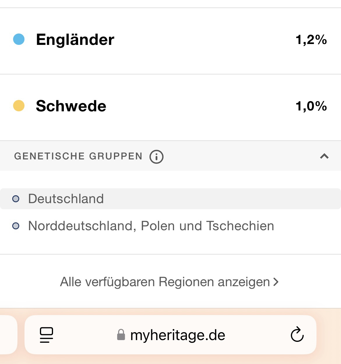The height and width of the screenshot is (364, 341).
Task: Select the Deutschland genetic group
Action: [x=66, y=199]
